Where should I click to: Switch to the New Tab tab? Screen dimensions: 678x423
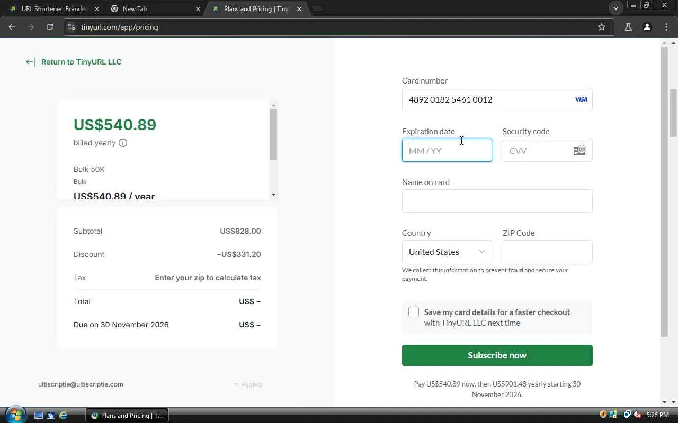[154, 9]
